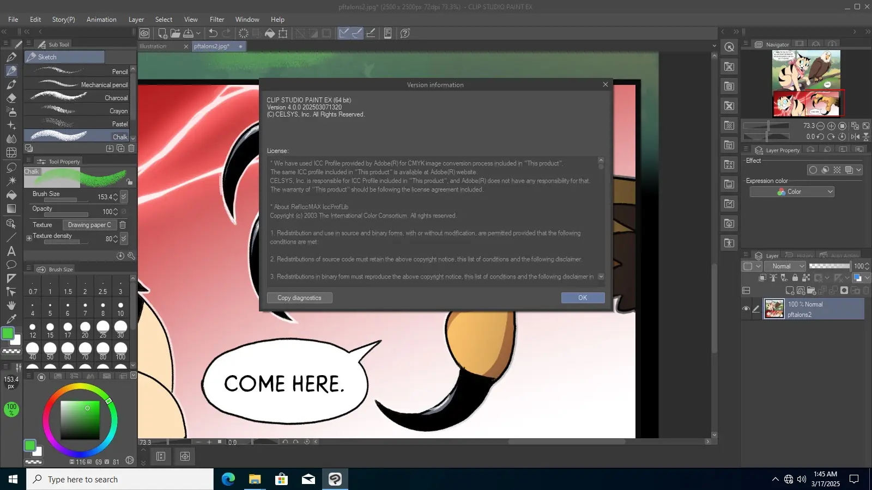Delete the sub tool with trash icon
Screen dimensions: 872x490
pos(131,148)
